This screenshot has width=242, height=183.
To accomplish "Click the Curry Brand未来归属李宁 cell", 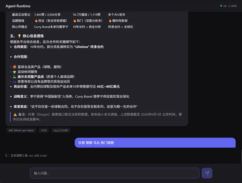I will (51, 27).
